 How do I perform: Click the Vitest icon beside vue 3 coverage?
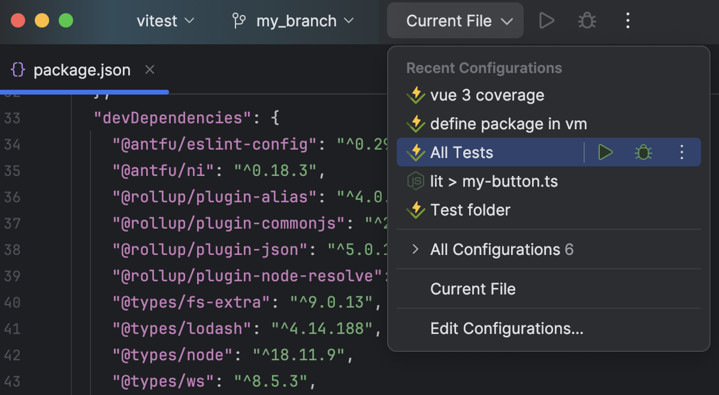(x=415, y=95)
